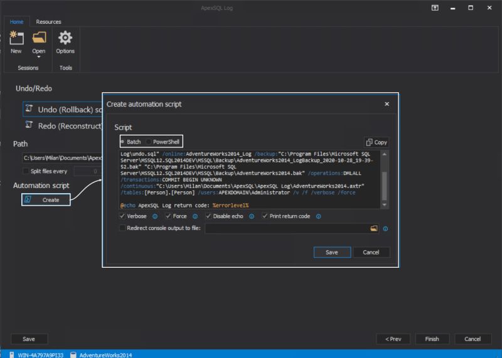The image size is (502, 358).
Task: Enable the Split files every checkbox
Action: 26,171
